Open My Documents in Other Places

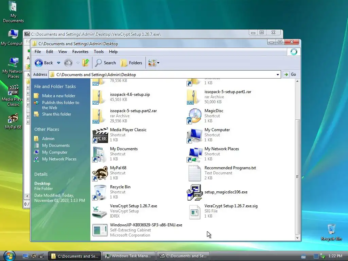click(x=56, y=145)
